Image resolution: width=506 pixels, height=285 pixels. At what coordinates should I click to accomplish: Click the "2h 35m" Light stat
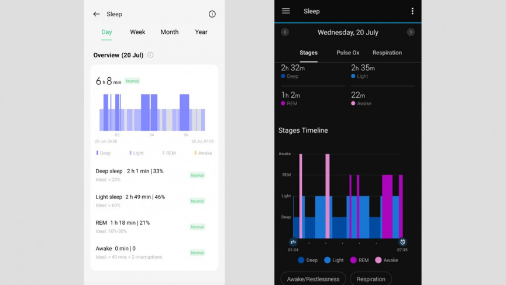point(363,68)
